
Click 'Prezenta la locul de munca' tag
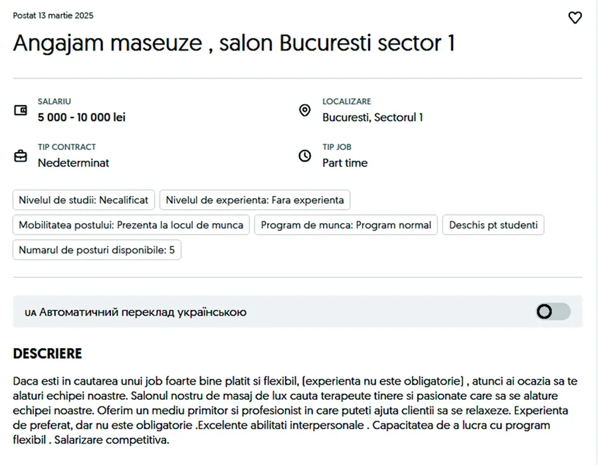131,225
